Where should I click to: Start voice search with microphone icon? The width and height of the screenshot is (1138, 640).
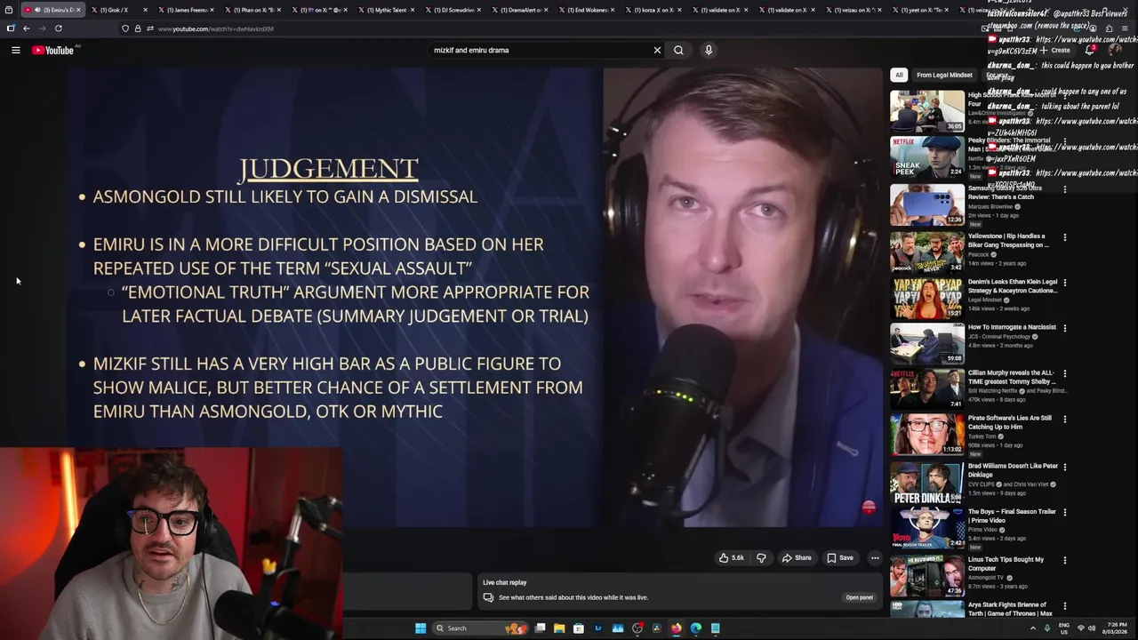(x=709, y=50)
